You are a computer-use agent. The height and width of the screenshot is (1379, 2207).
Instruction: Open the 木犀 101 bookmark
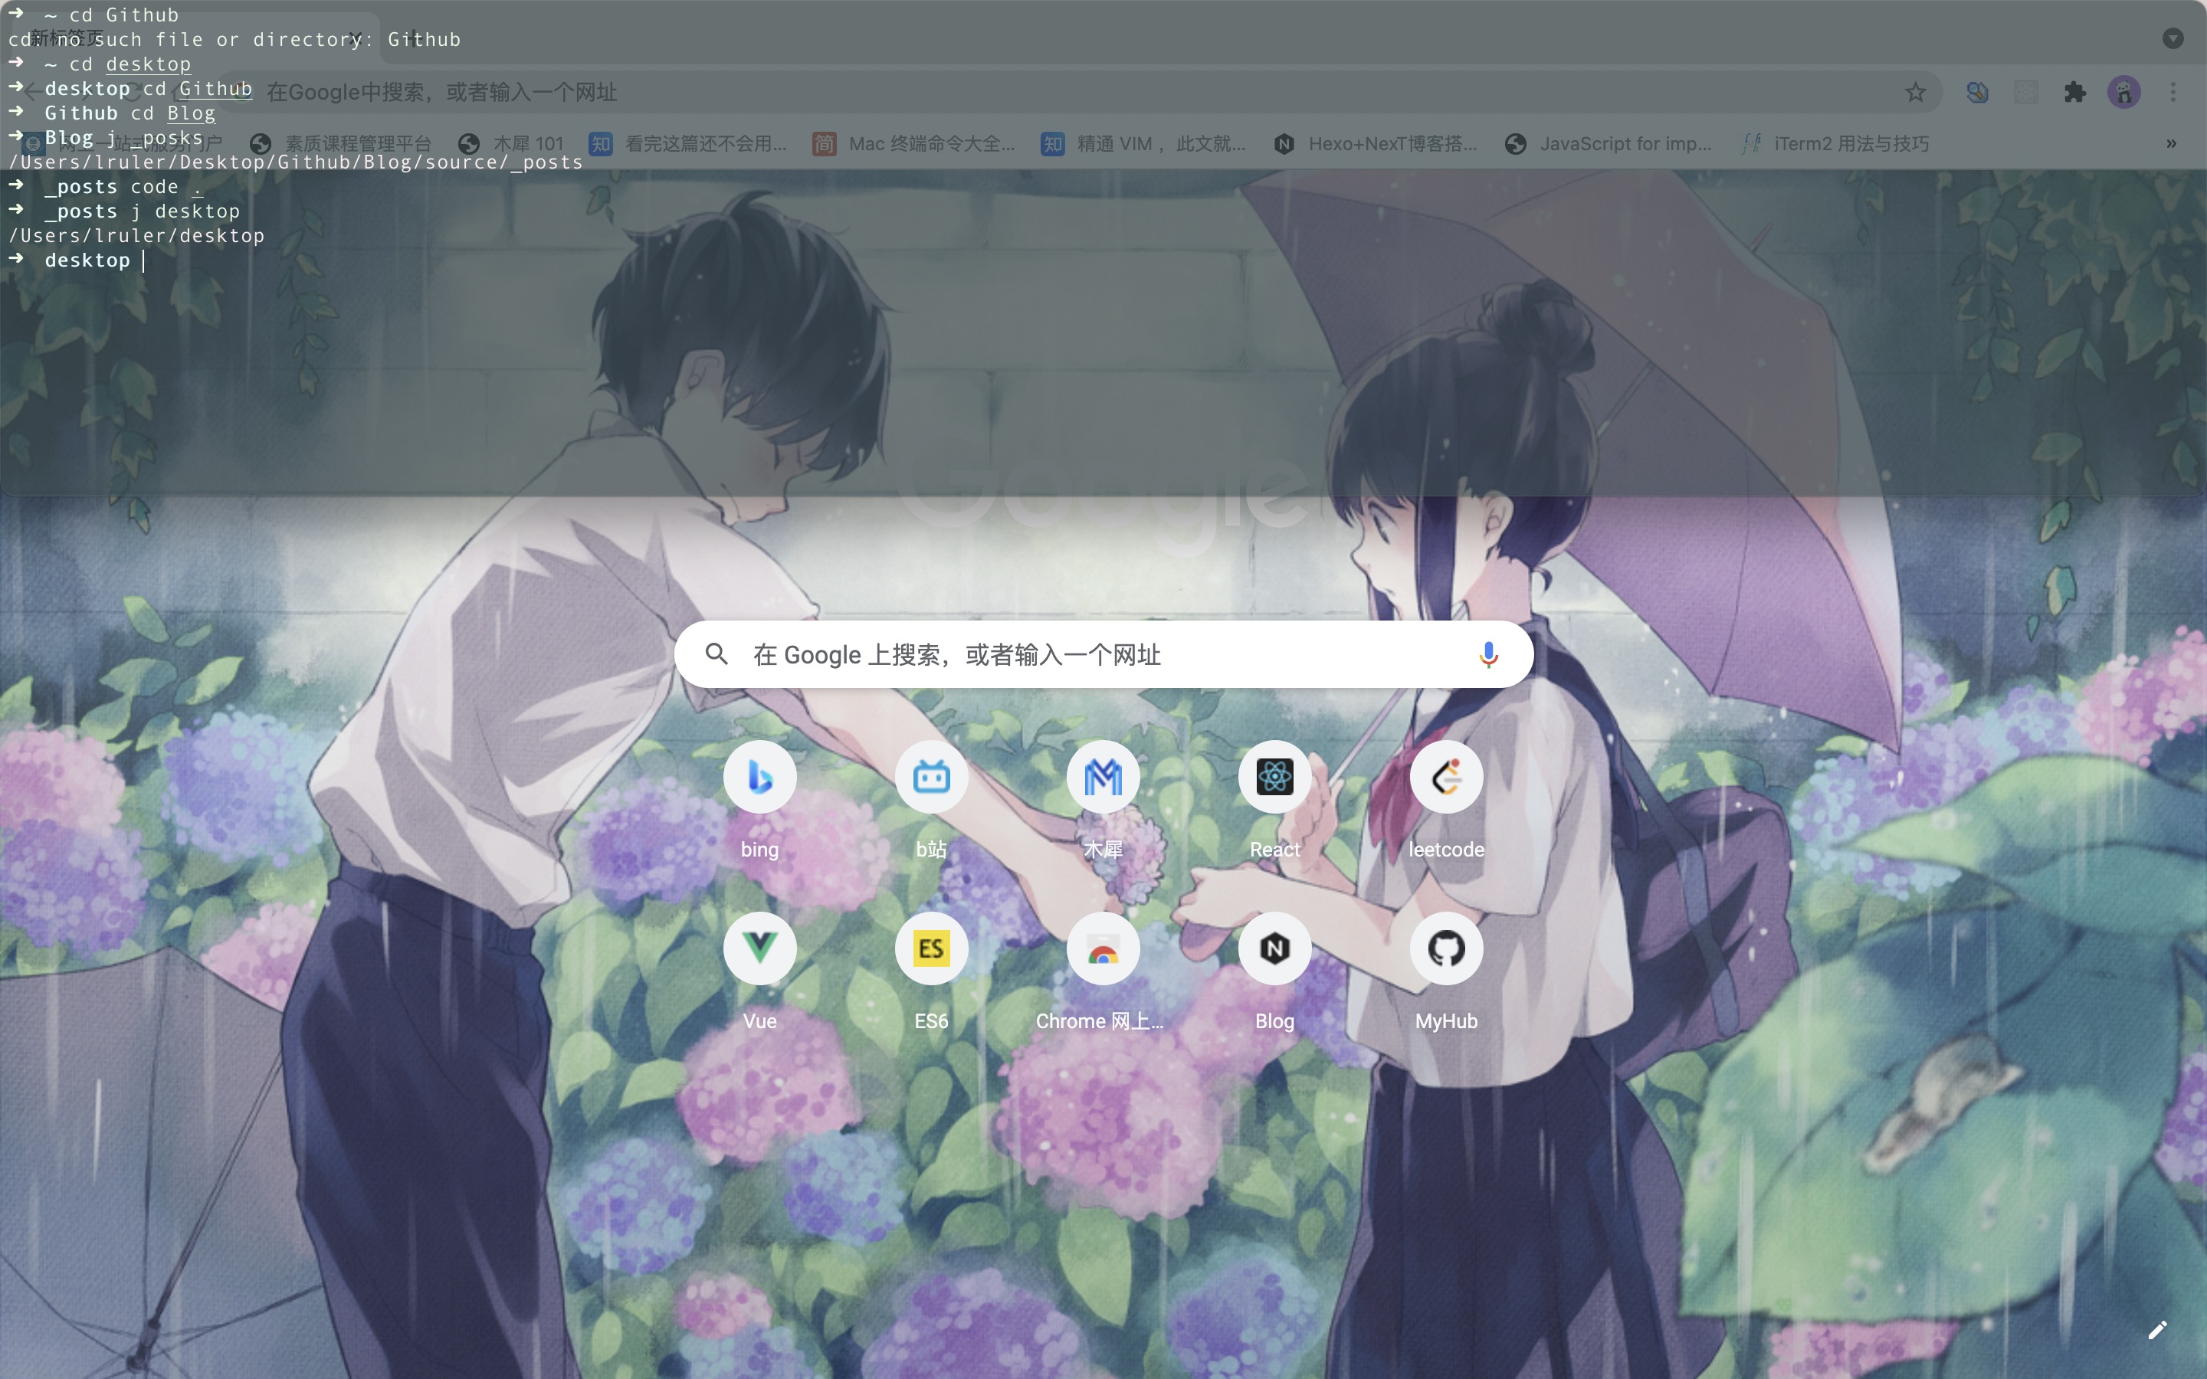click(x=510, y=143)
